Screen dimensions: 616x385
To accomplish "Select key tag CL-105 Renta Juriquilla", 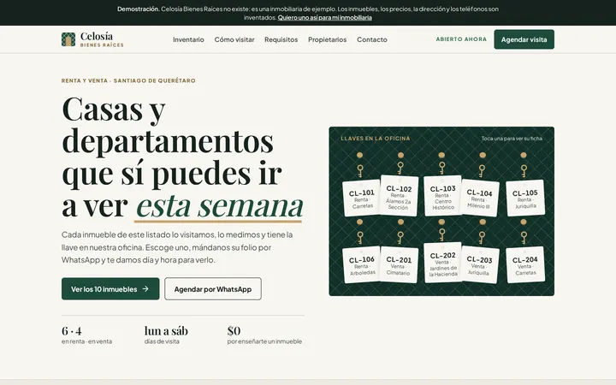I will point(525,198).
